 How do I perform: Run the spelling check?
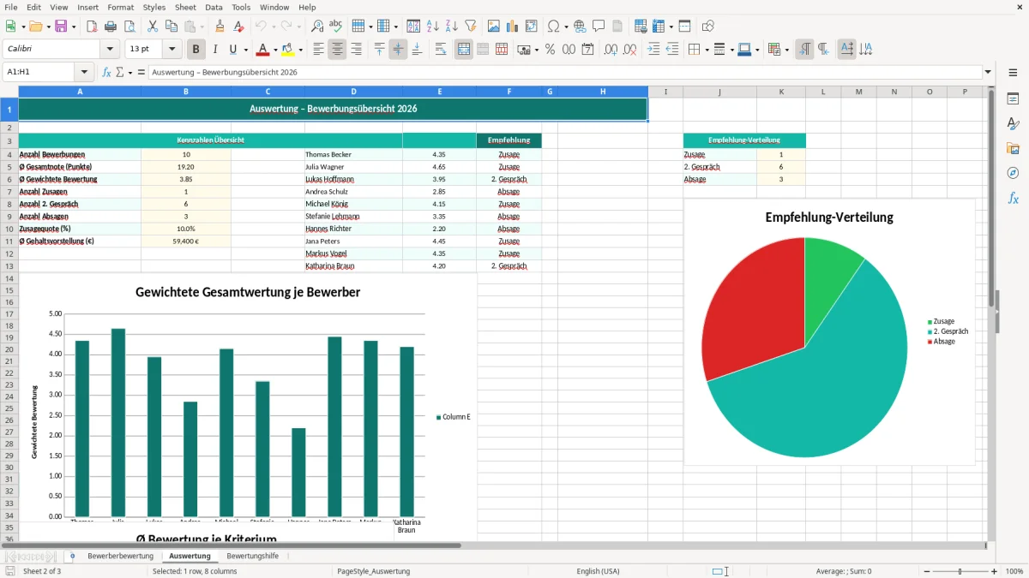336,27
